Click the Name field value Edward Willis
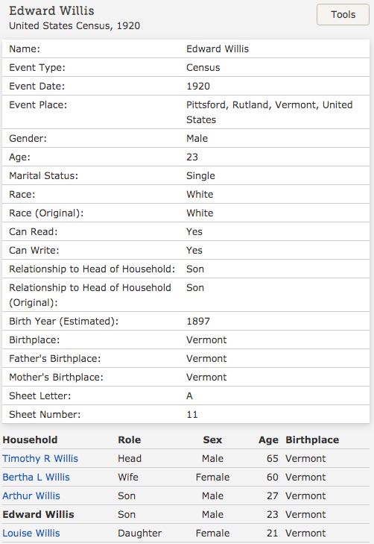 [x=218, y=49]
